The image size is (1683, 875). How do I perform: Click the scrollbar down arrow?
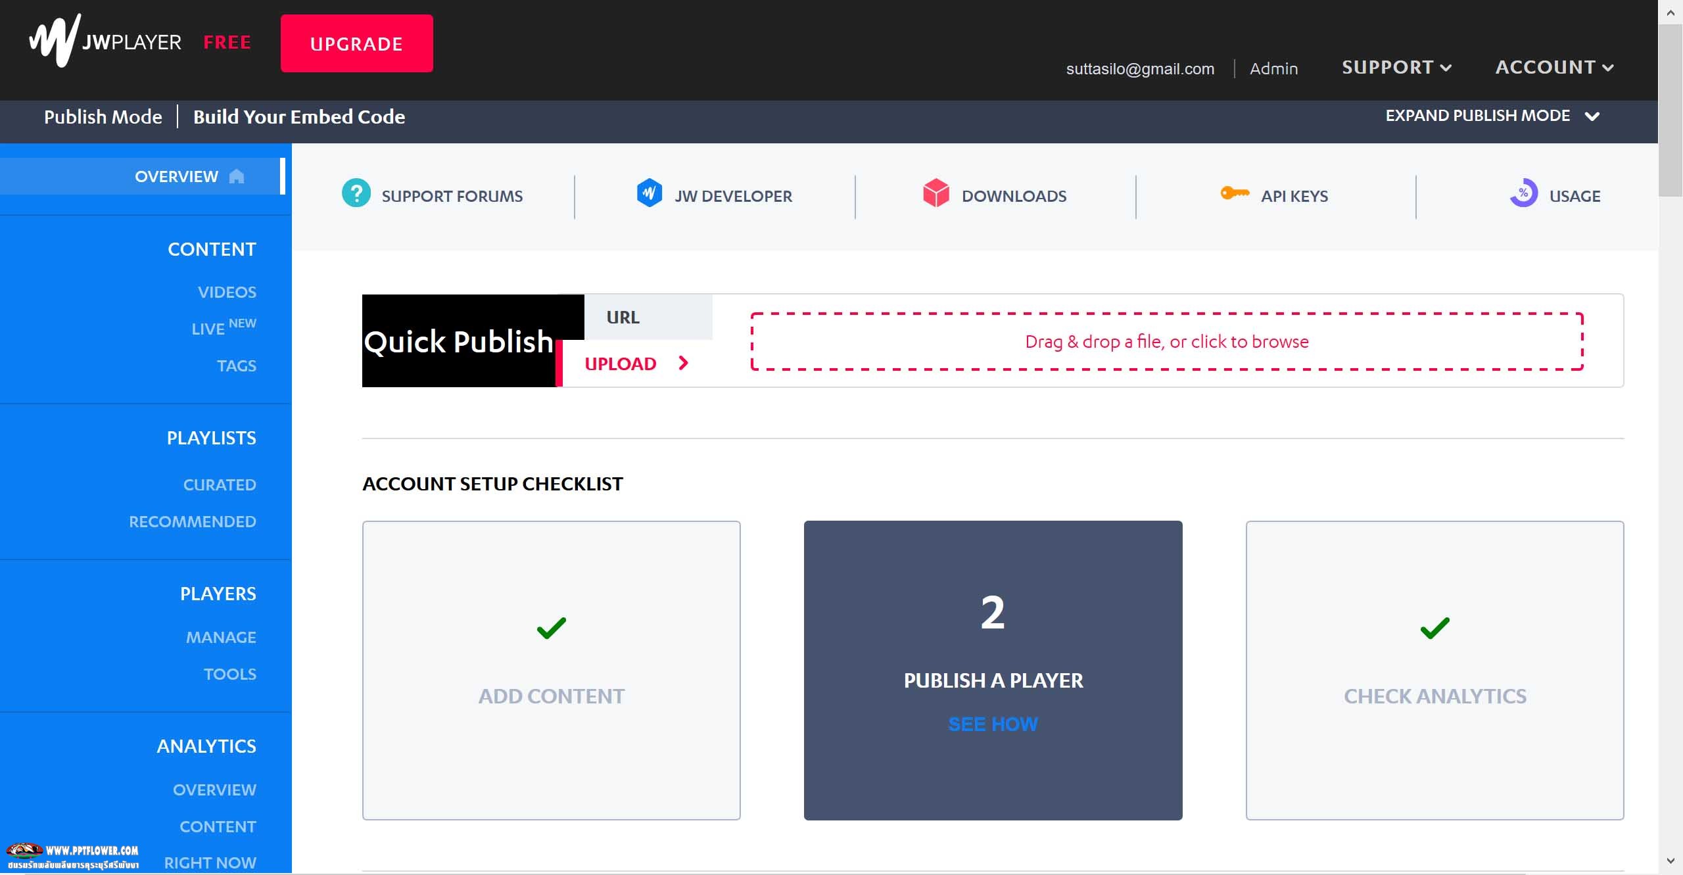click(1671, 861)
